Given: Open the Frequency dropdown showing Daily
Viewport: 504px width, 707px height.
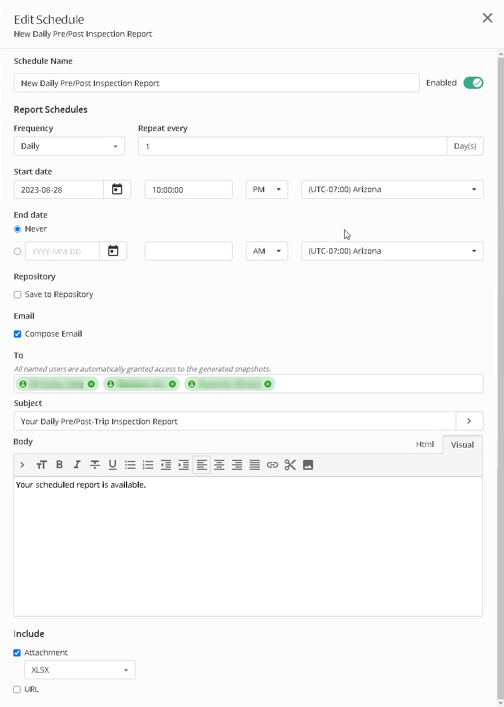Looking at the screenshot, I should coord(69,146).
